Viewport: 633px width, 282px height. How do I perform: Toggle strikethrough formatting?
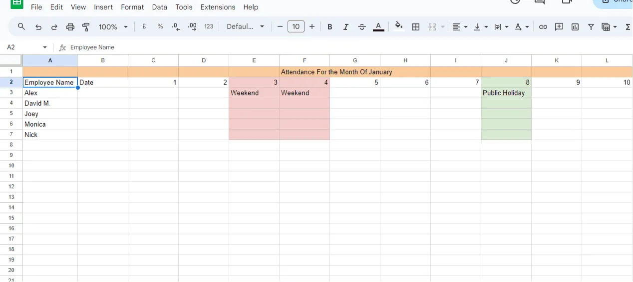tap(362, 27)
